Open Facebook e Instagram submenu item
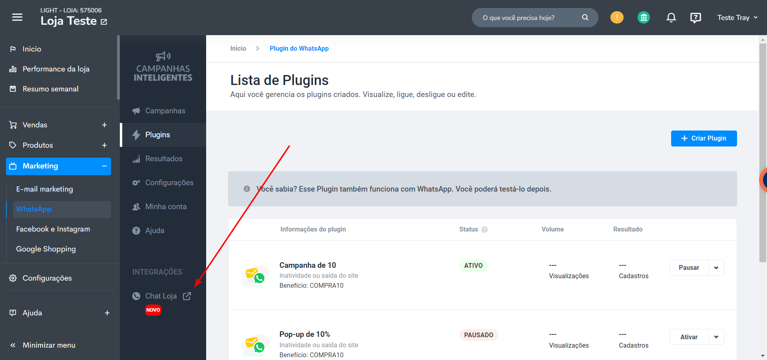 (53, 229)
